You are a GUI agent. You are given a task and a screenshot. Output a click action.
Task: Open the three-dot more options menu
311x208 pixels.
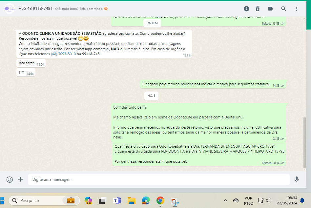(x=297, y=9)
